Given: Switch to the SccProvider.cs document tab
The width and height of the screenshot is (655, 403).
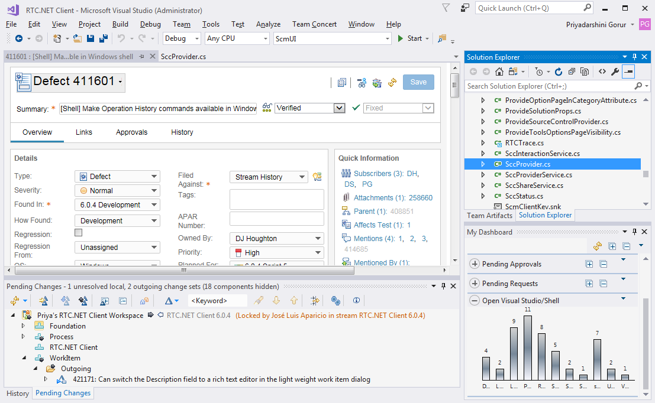Looking at the screenshot, I should (x=183, y=56).
